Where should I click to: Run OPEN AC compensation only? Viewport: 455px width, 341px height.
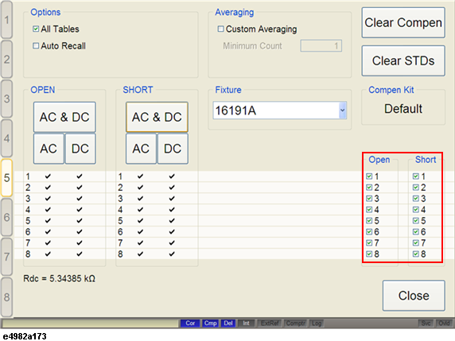point(49,149)
